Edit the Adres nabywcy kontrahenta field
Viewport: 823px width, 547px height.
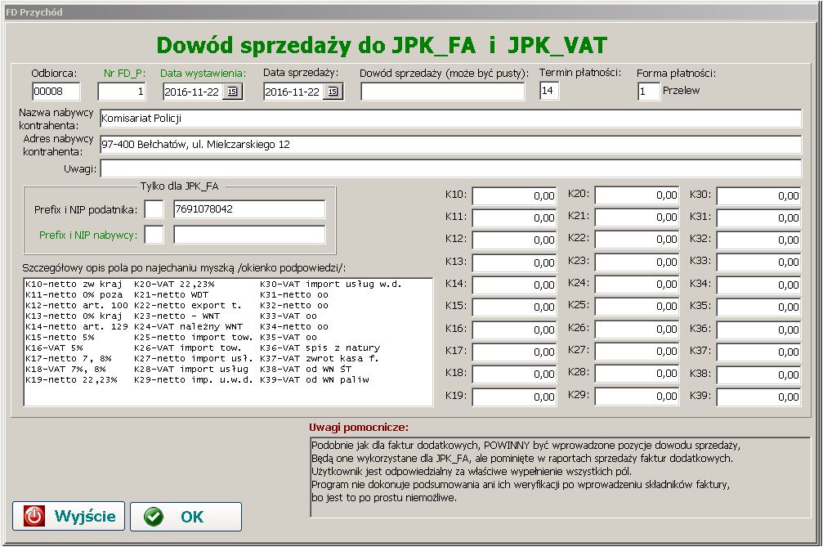pyautogui.click(x=450, y=145)
